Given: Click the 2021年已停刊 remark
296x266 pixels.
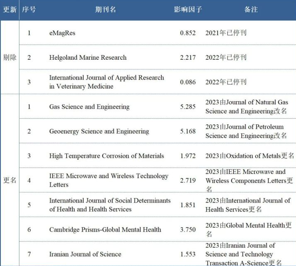Looking at the screenshot, I should point(226,33).
